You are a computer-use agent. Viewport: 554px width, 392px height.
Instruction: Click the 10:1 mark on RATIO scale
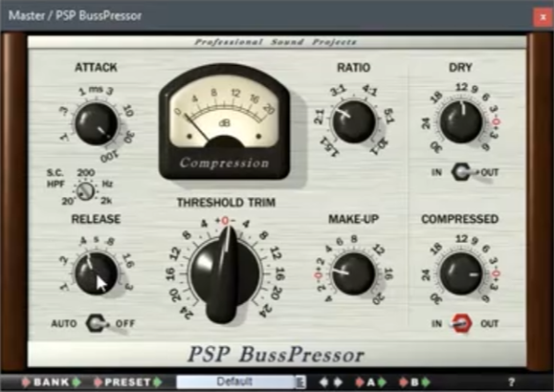point(379,146)
